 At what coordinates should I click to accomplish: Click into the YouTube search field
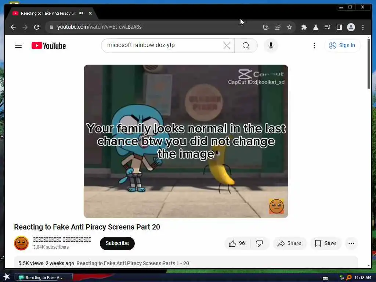pyautogui.click(x=163, y=45)
